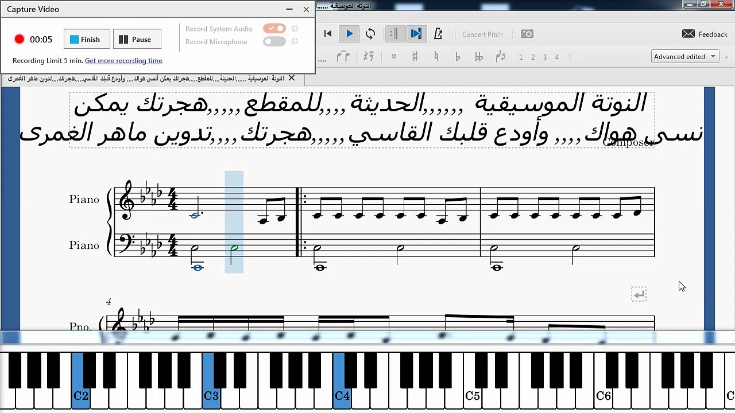Select voice 3

coord(545,57)
